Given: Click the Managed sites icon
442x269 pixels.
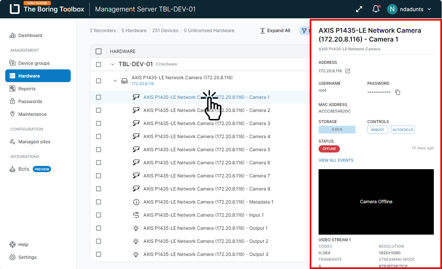Looking at the screenshot, I should 12,142.
